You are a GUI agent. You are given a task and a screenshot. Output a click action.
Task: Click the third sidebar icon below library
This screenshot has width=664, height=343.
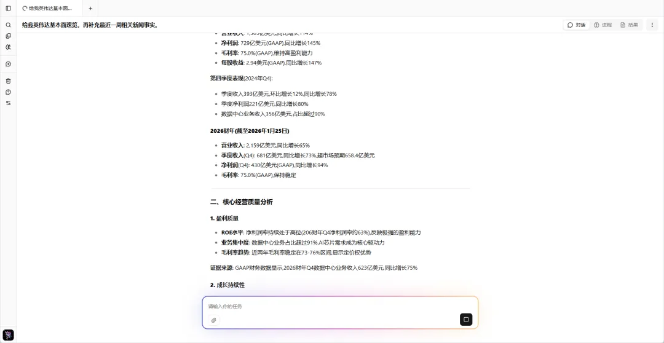[x=8, y=47]
